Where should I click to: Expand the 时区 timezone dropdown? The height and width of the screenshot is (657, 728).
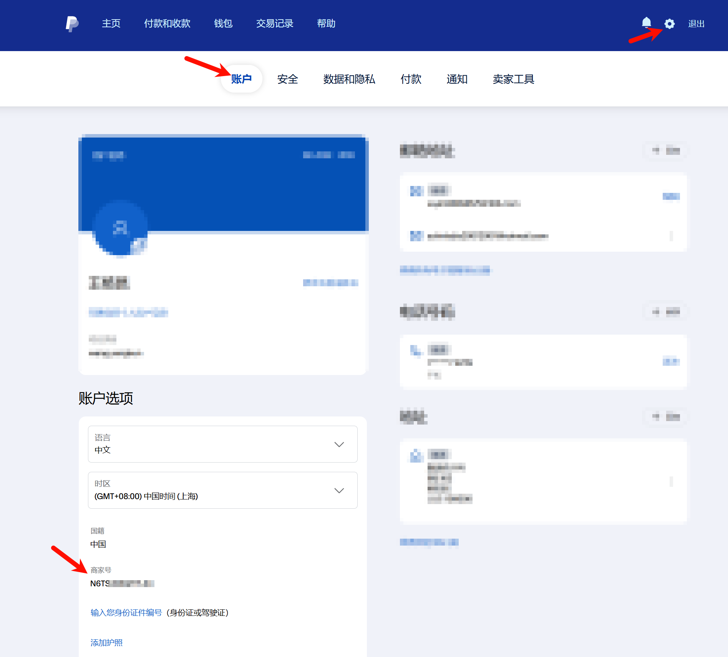[x=222, y=490]
